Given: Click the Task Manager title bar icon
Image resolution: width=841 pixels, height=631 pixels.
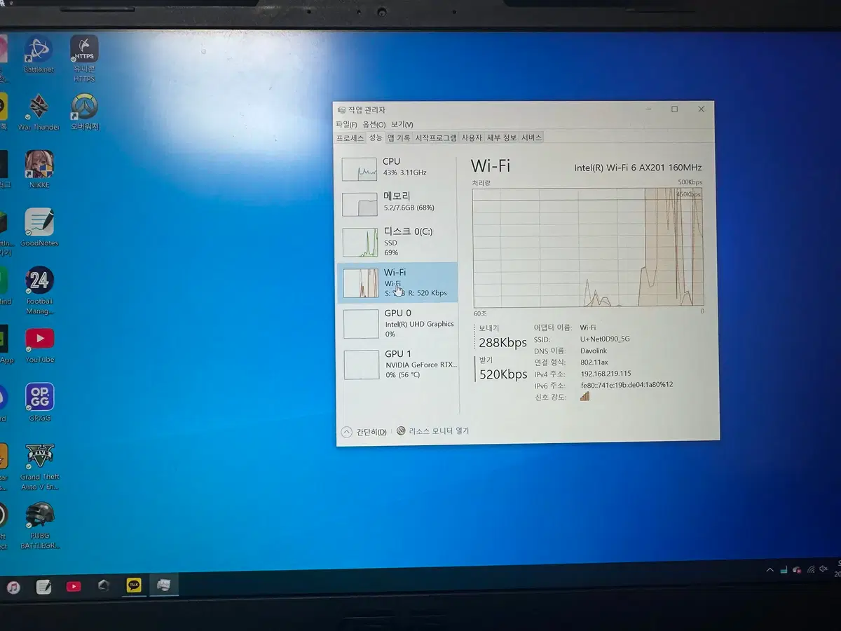Looking at the screenshot, I should click(341, 110).
